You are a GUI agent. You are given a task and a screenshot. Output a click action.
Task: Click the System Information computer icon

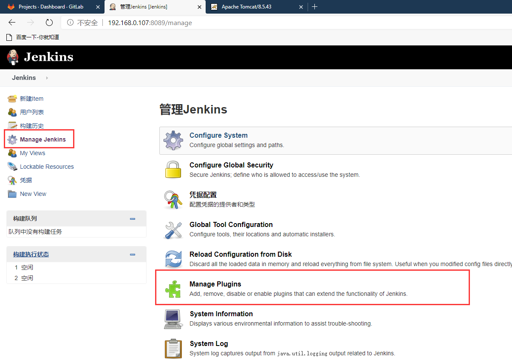coord(173,319)
